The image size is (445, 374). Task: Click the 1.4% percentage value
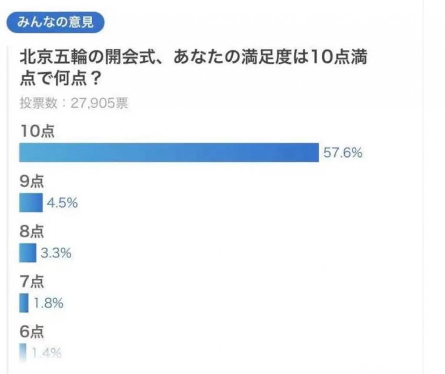[46, 353]
